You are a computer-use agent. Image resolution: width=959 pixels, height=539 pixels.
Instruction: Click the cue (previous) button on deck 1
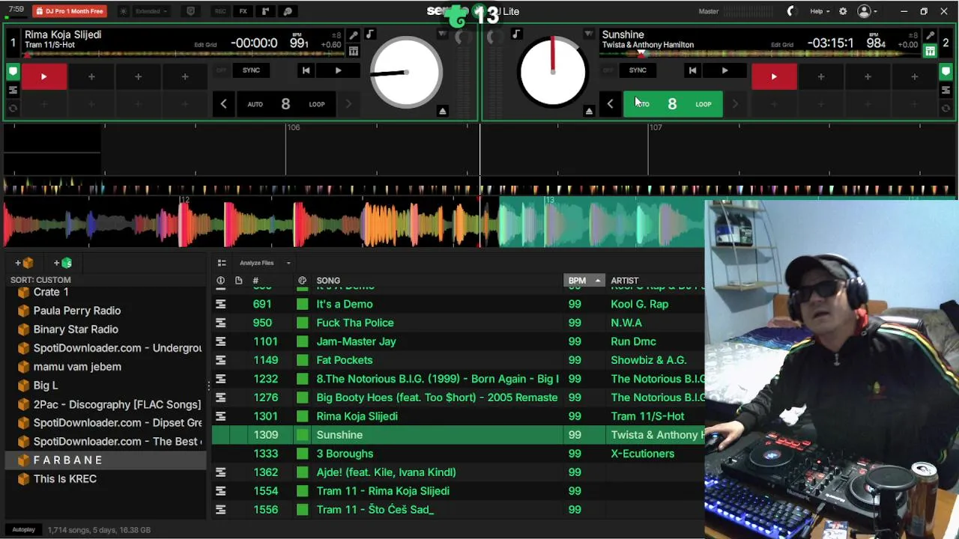click(306, 70)
